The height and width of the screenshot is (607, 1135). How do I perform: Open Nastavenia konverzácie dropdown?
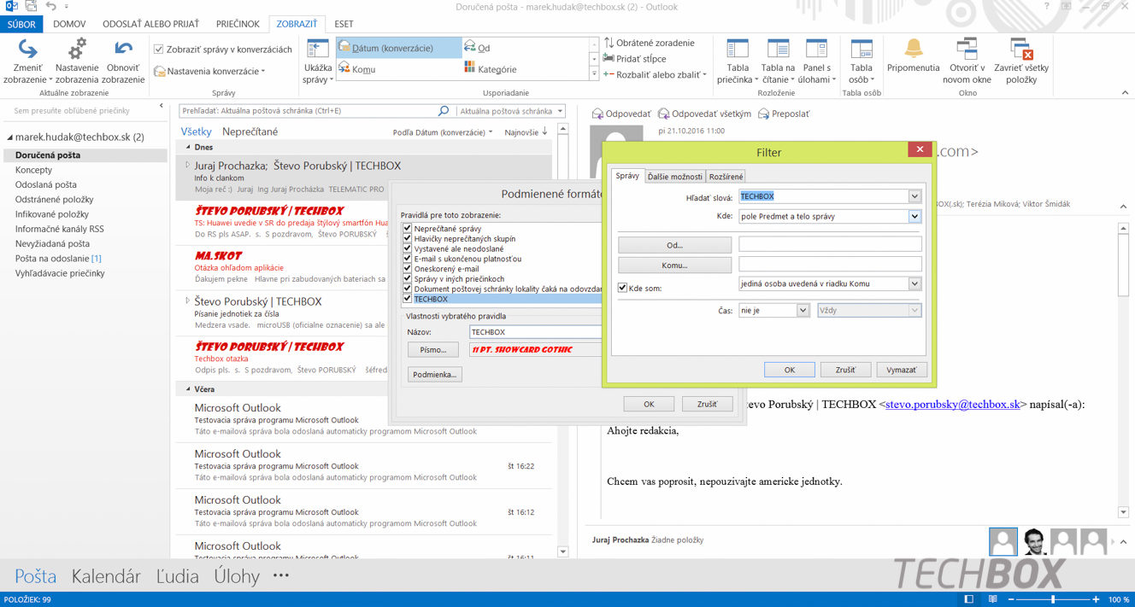click(209, 71)
